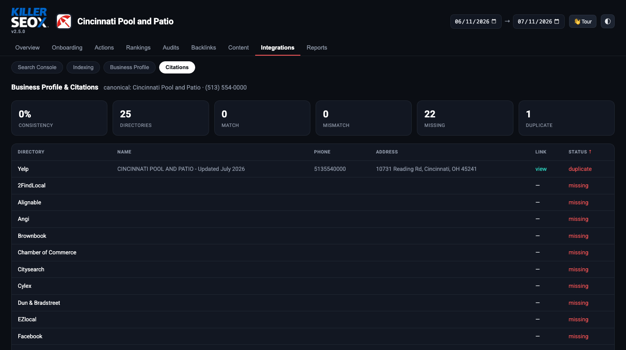Click the Chamber of Commerce row
The width and height of the screenshot is (626, 350).
(x=313, y=253)
